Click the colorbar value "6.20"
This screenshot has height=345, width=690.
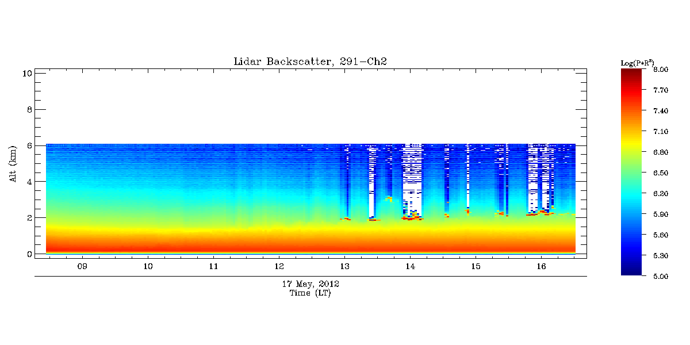(x=661, y=194)
